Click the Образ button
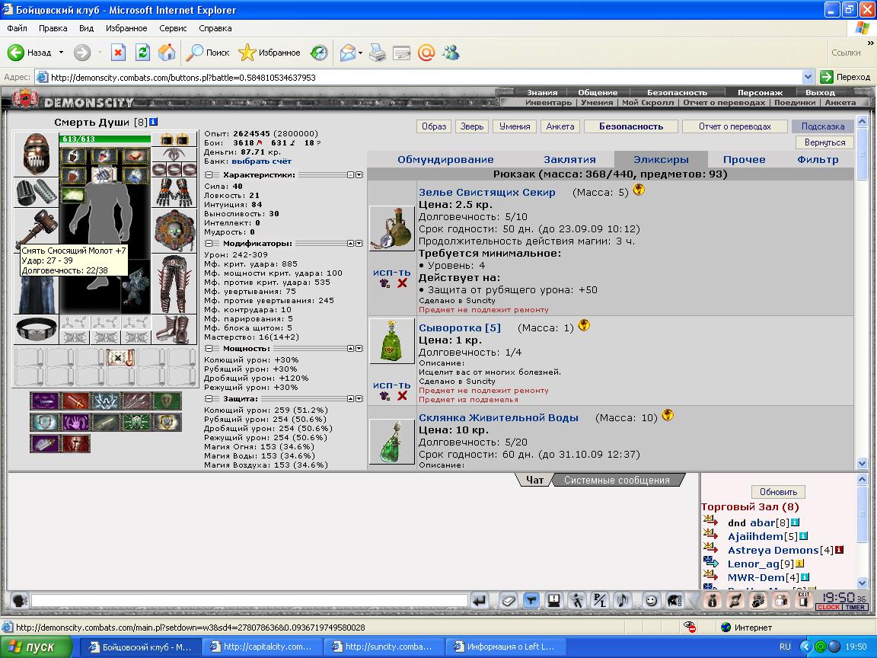The height and width of the screenshot is (658, 877). [434, 126]
